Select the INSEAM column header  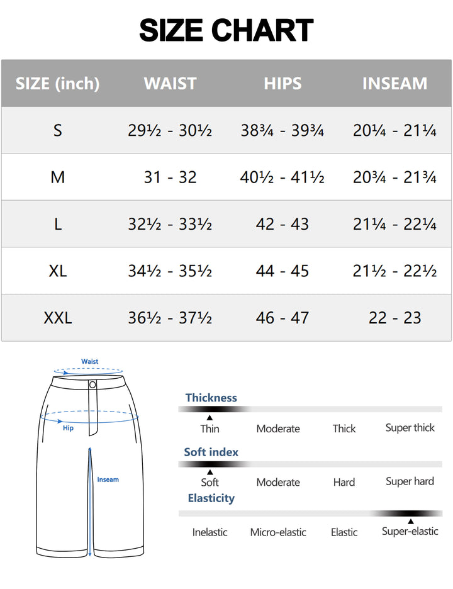coord(394,84)
